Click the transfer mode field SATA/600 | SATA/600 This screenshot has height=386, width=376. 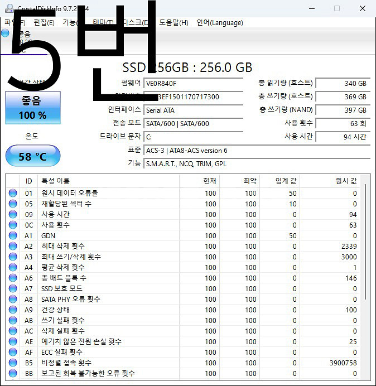[x=194, y=123]
